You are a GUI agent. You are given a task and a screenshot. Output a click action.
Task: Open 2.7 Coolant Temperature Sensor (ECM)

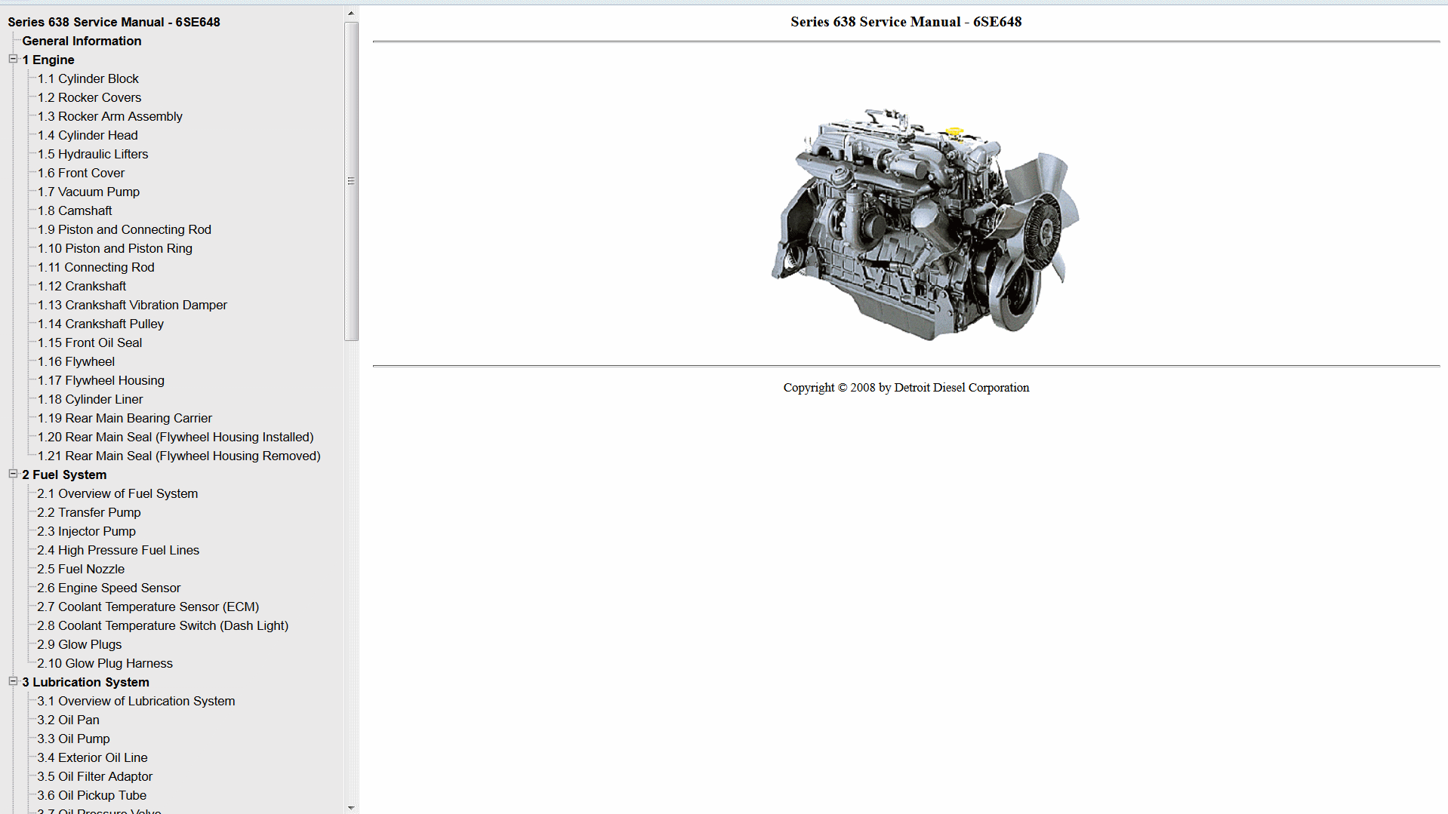pyautogui.click(x=148, y=607)
